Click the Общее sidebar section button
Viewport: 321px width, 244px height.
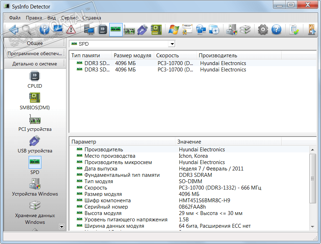coord(35,43)
